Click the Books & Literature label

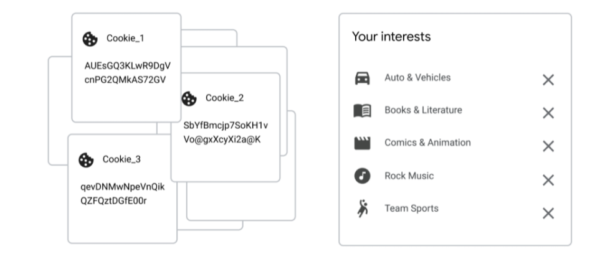[x=423, y=110]
